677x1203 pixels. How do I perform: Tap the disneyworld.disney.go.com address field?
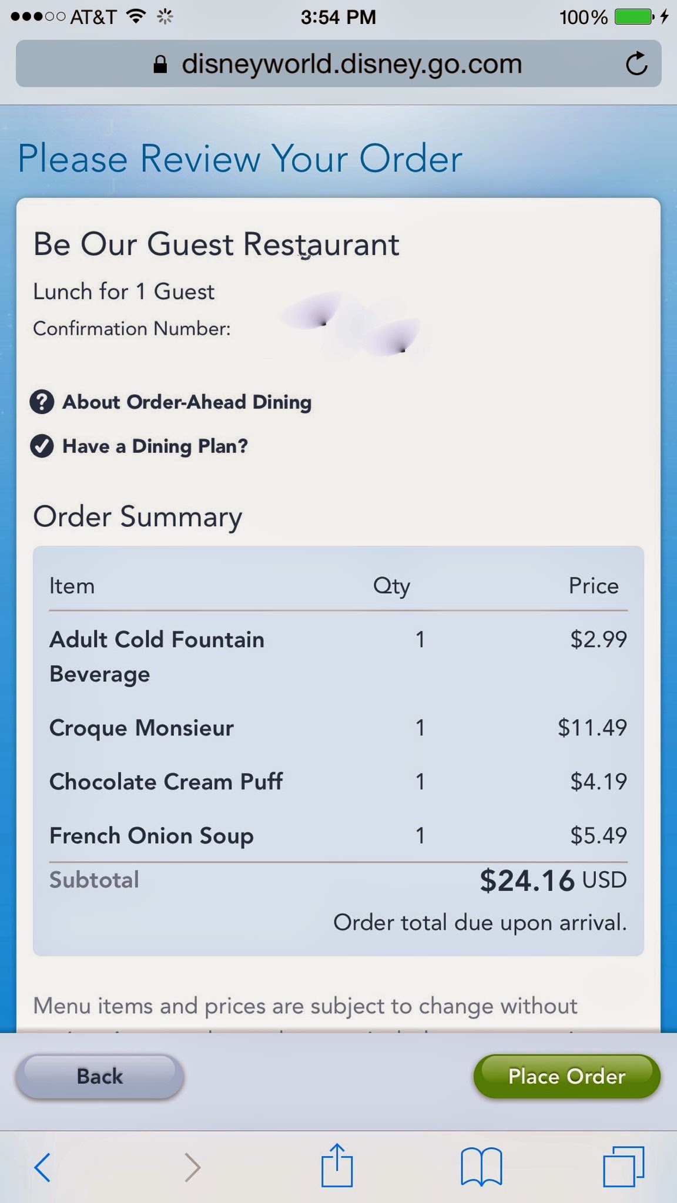[x=351, y=64]
